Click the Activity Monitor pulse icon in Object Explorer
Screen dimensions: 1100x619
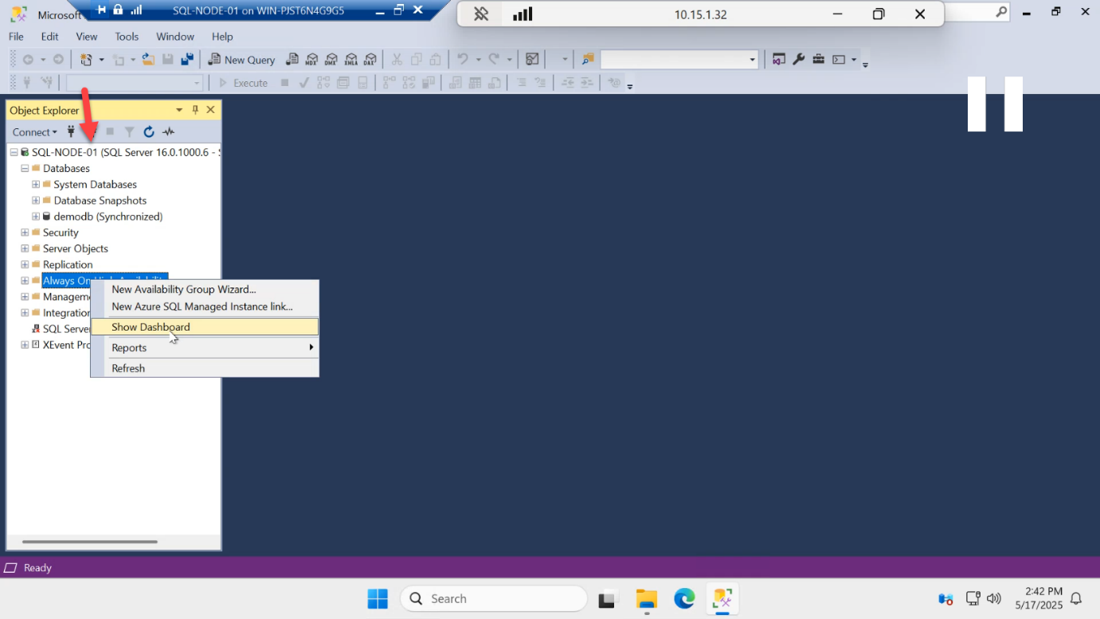pyautogui.click(x=168, y=132)
